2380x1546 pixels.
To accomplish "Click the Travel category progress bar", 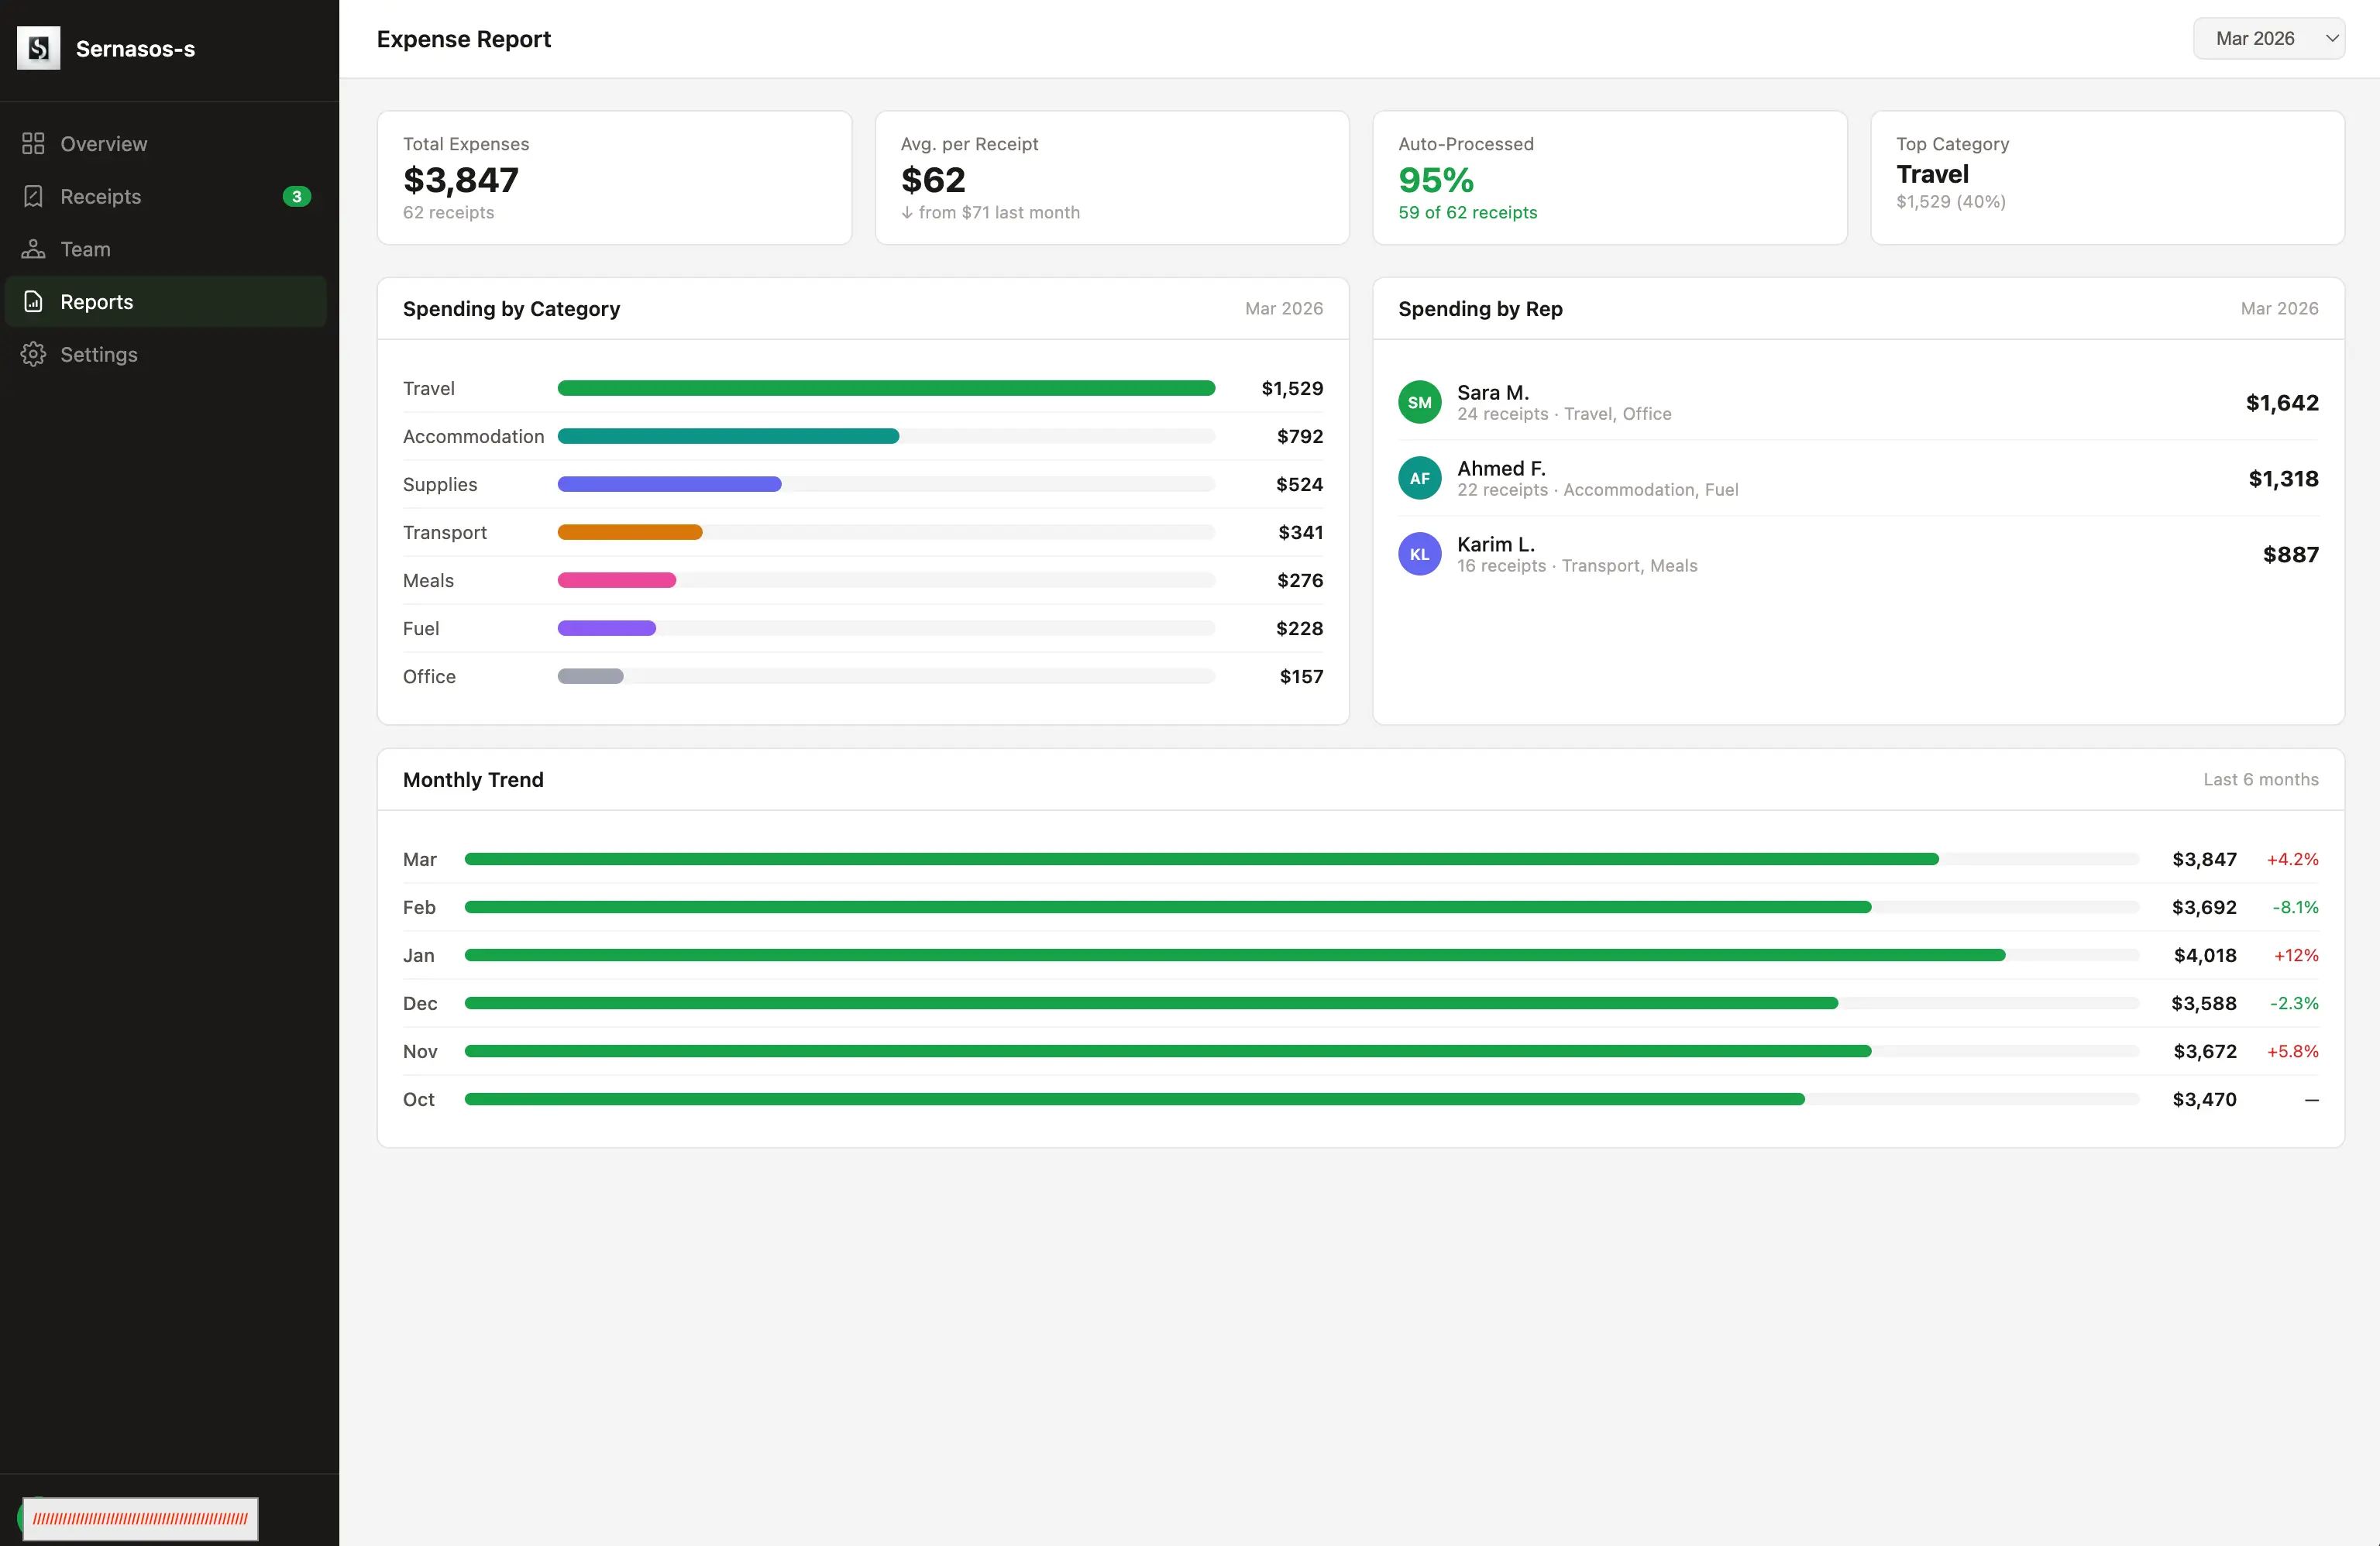I will pos(886,388).
